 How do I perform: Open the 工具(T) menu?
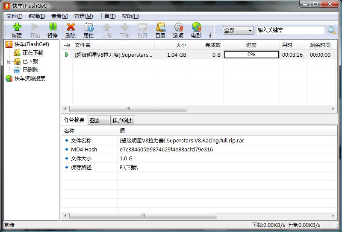[x=107, y=16]
